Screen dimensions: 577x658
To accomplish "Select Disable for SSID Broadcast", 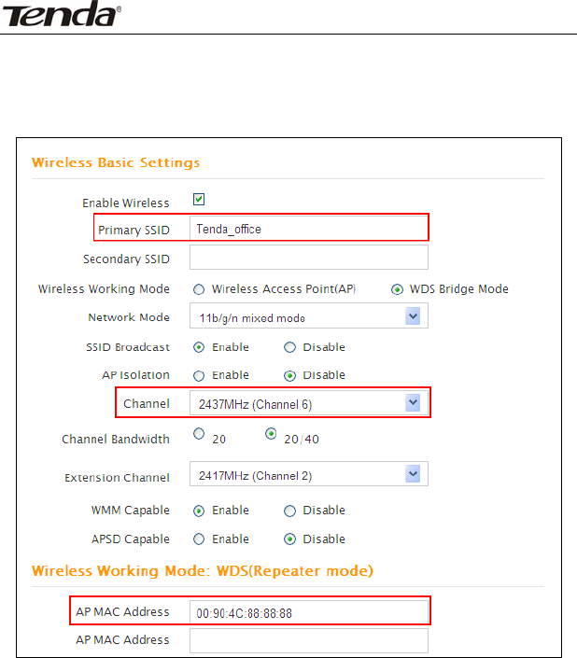I will pyautogui.click(x=290, y=347).
